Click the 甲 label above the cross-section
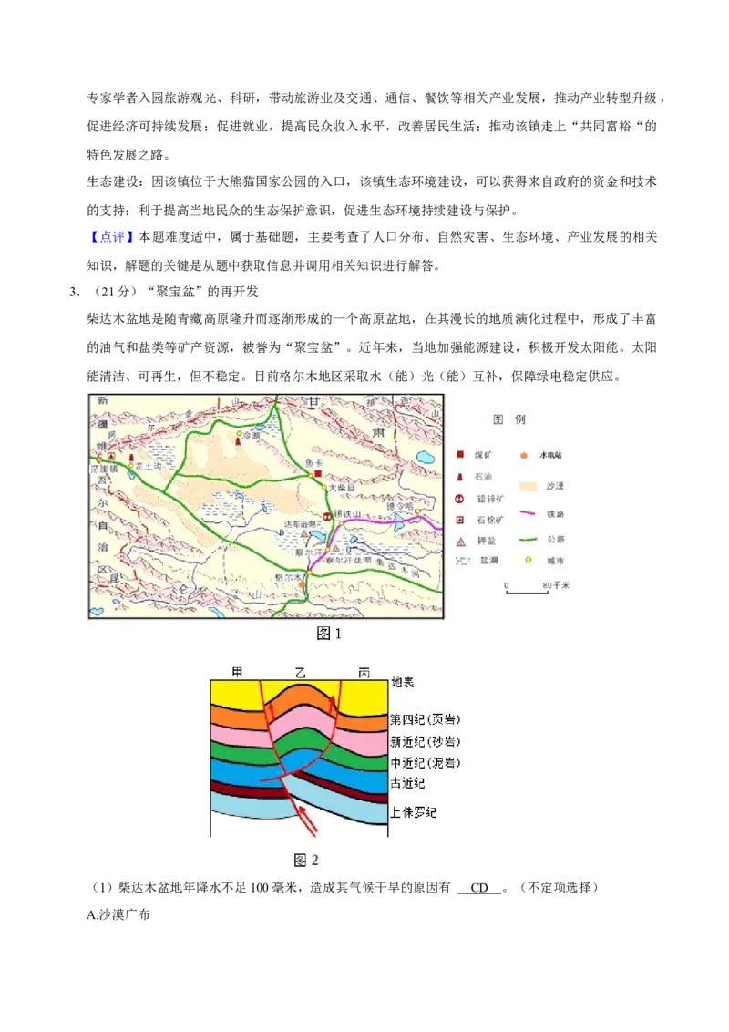Viewport: 729px width, 1032px height. point(237,672)
